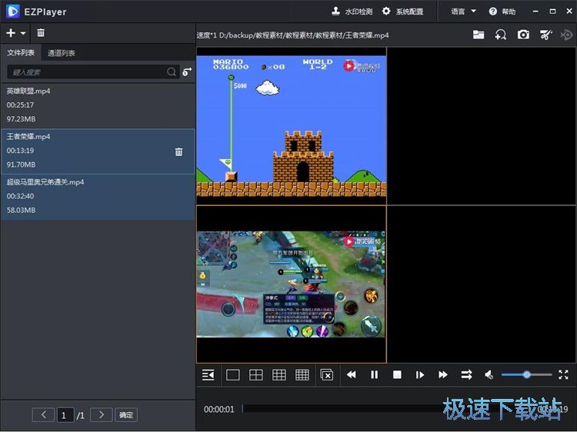Click the file search input box
The height and width of the screenshot is (432, 577).
coord(85,71)
